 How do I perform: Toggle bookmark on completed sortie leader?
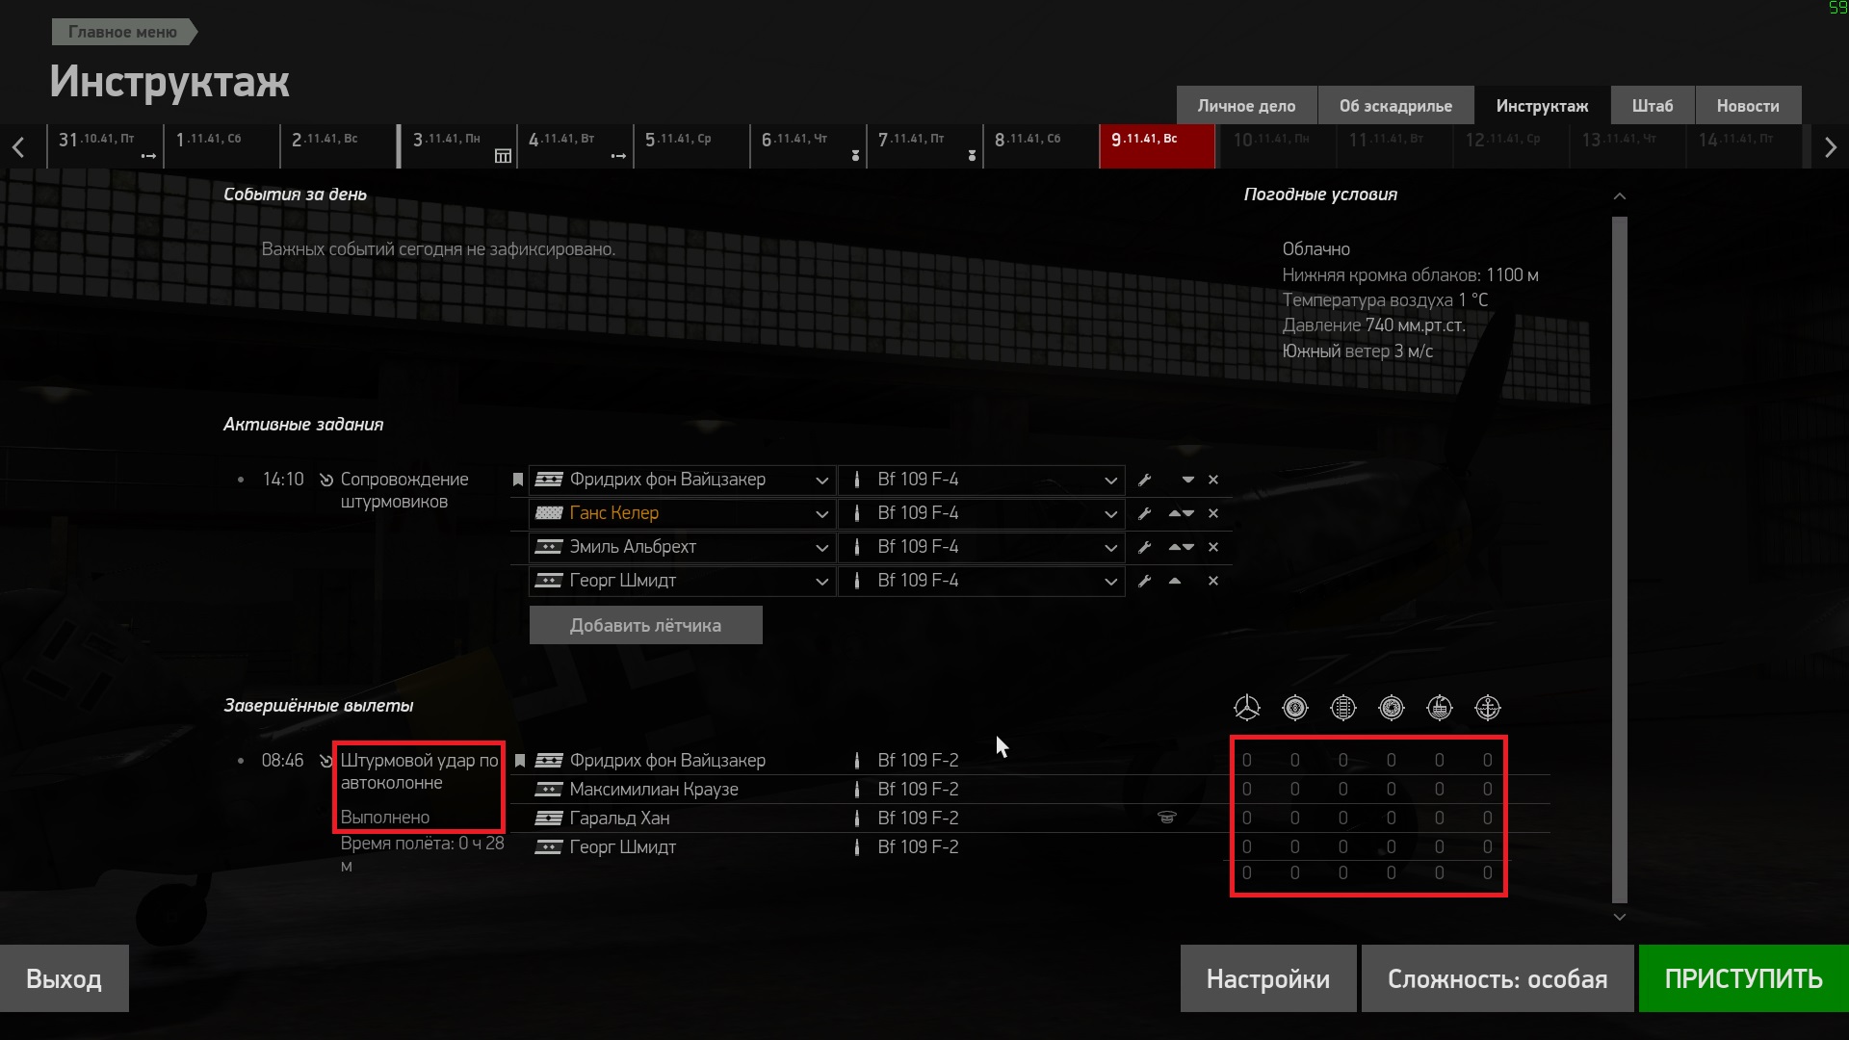pyautogui.click(x=520, y=761)
